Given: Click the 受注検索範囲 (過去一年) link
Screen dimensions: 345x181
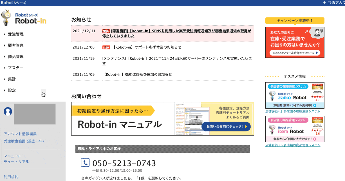Looking at the screenshot, I should tap(24, 141).
